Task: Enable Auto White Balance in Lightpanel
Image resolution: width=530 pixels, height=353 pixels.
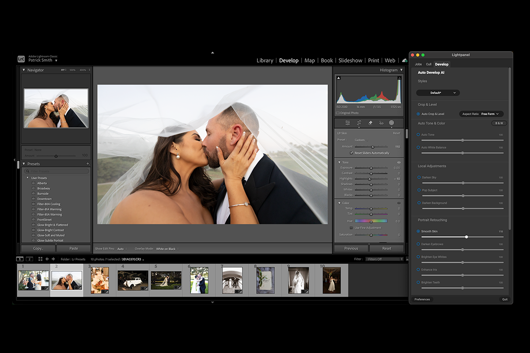Action: (x=418, y=147)
